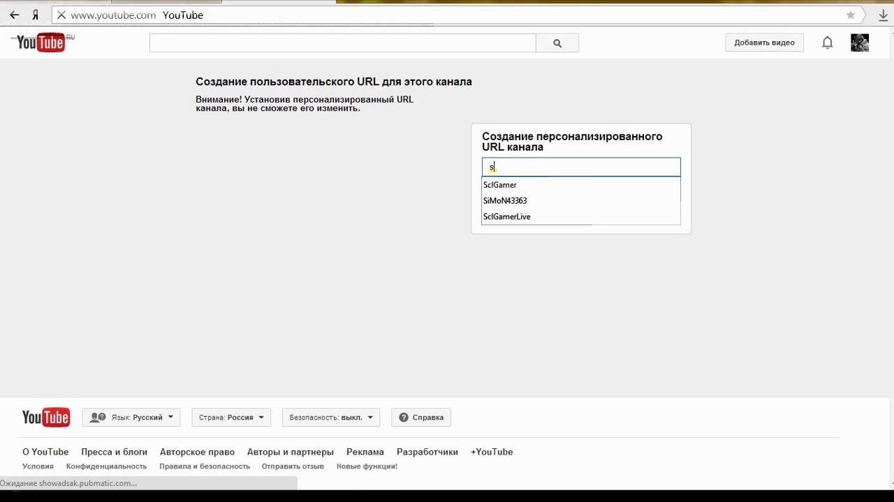
Task: Click the footer YouTube logo
Action: tap(46, 417)
